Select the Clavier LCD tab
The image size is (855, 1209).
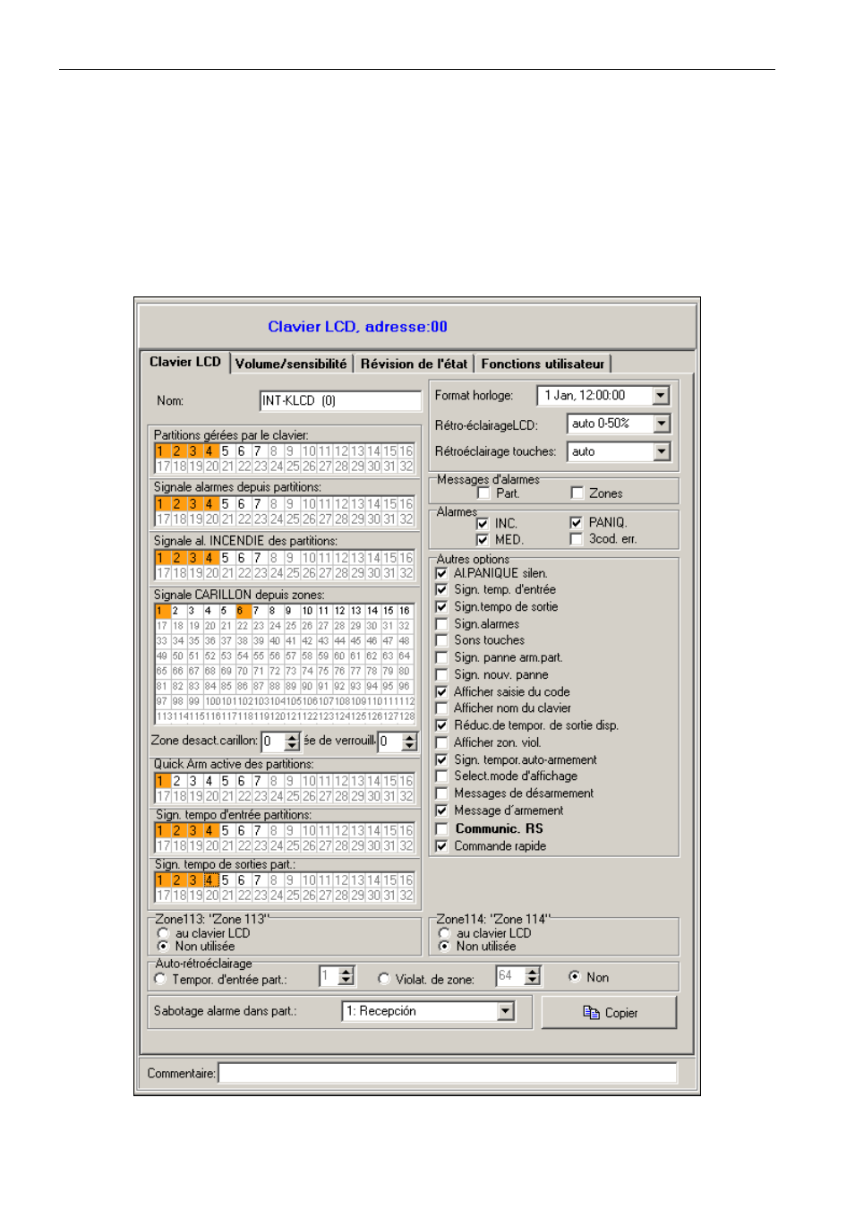click(184, 362)
